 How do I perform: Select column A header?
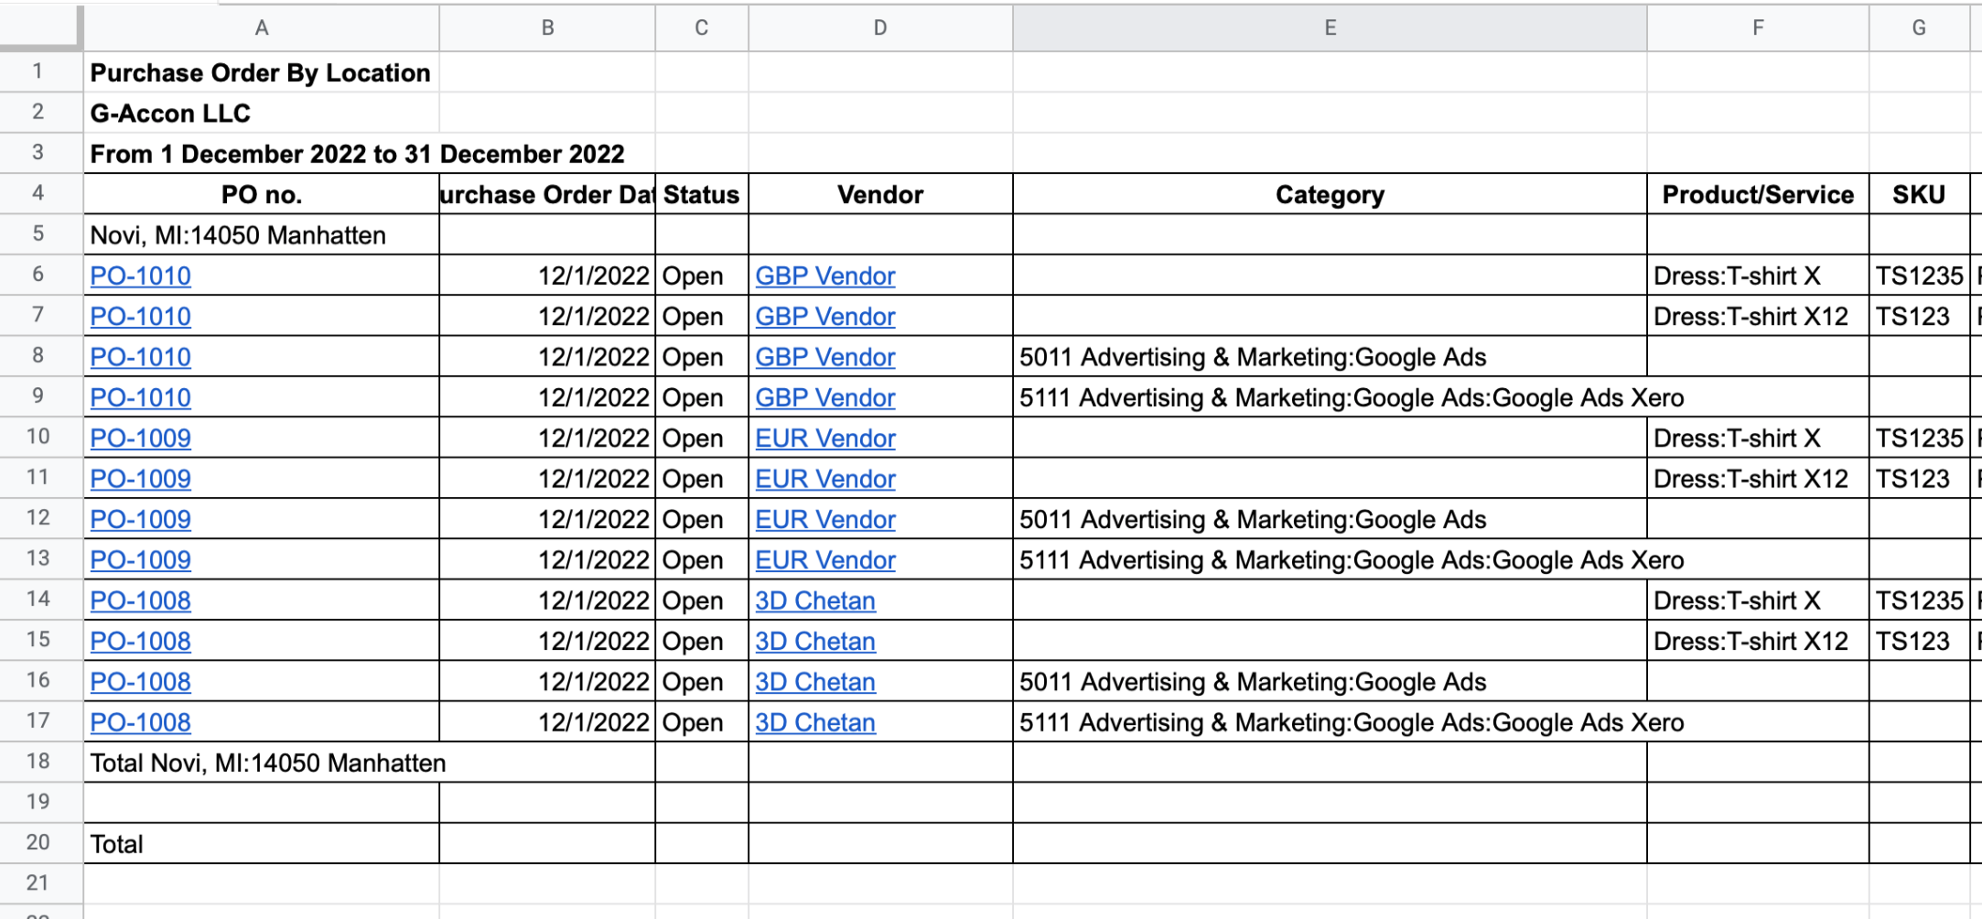[x=261, y=27]
